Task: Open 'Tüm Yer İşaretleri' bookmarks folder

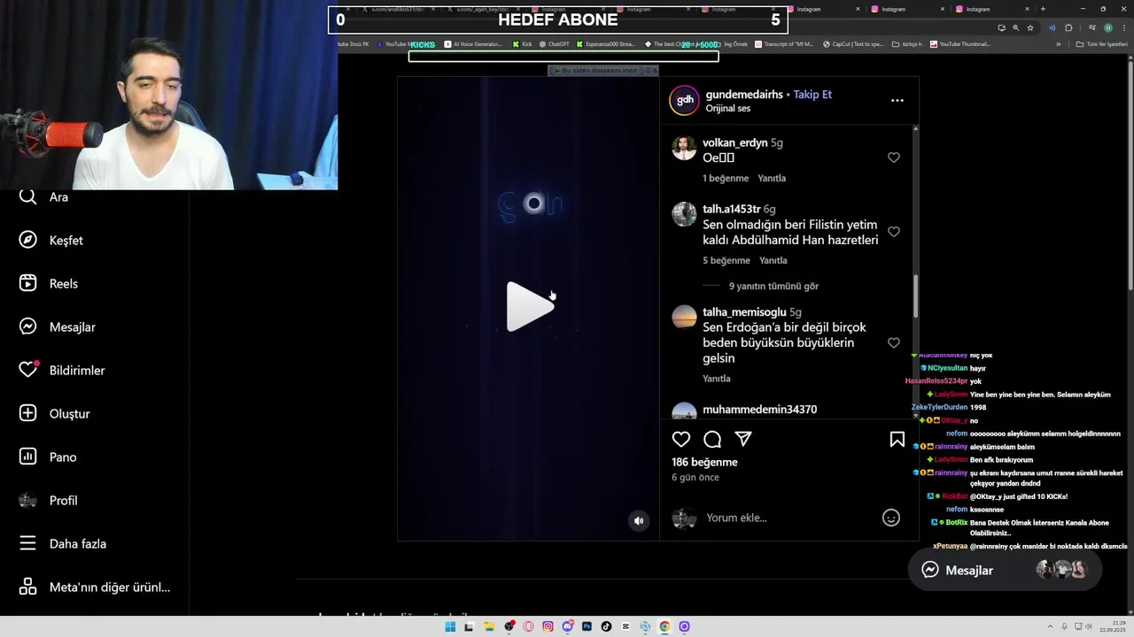Action: [x=1102, y=44]
